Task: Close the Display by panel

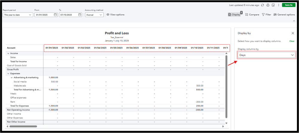Action: [293, 33]
